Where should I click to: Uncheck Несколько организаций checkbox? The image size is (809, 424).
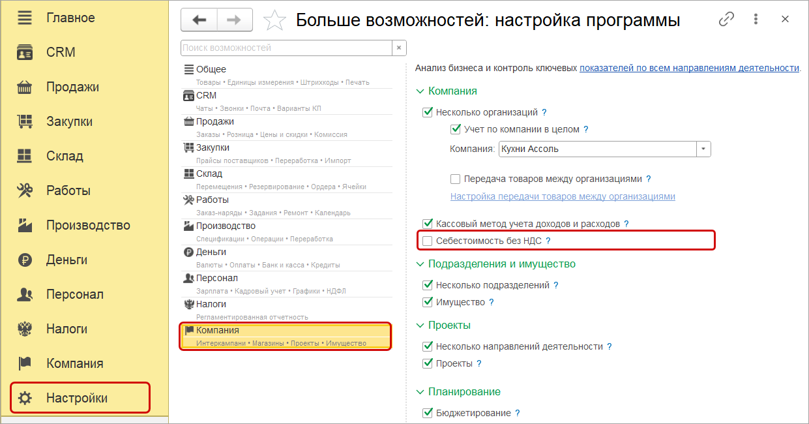428,112
